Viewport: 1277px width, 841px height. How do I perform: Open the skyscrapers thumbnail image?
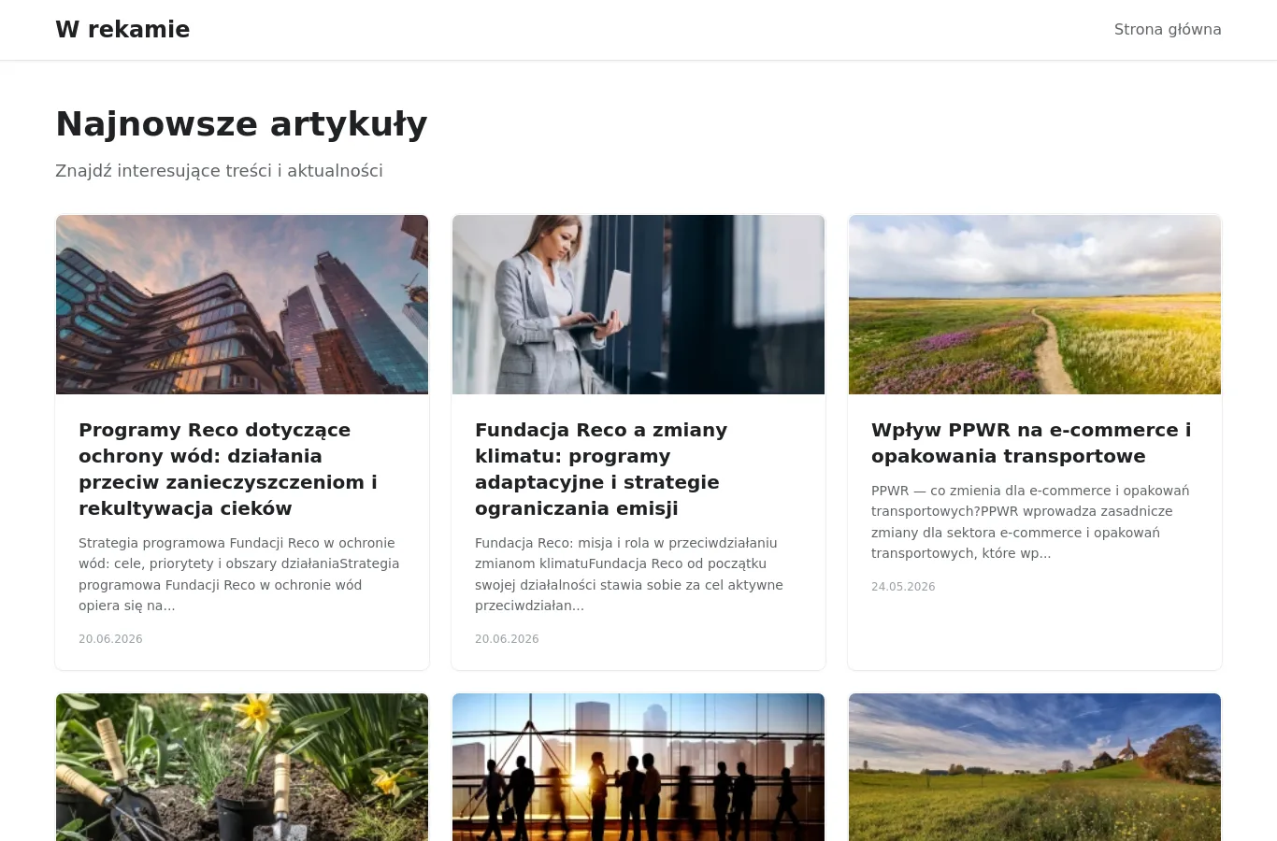pyautogui.click(x=242, y=305)
